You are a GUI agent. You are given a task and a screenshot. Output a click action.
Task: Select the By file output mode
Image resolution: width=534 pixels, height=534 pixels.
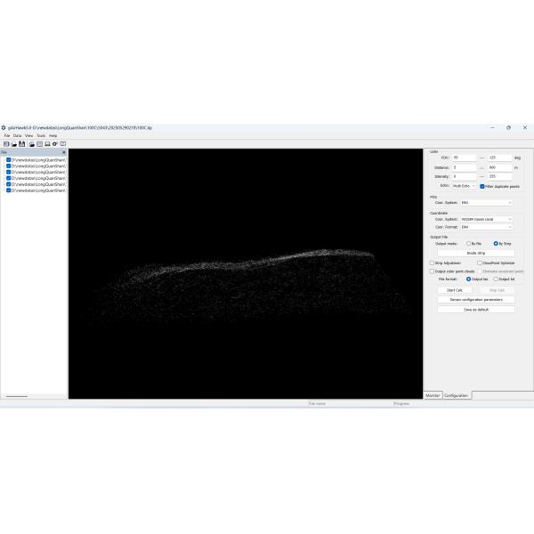468,244
